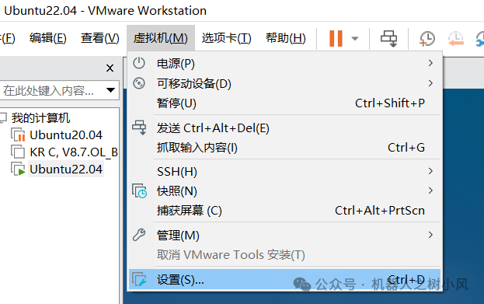Click the snapshot icon beside 快照(N)
The height and width of the screenshot is (304, 484).
tap(140, 191)
